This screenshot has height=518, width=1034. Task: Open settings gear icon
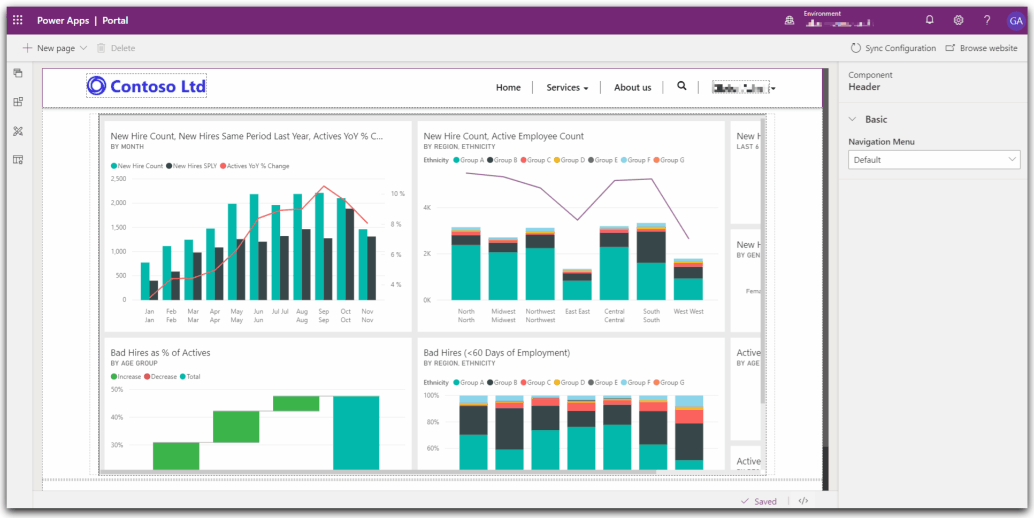point(958,20)
